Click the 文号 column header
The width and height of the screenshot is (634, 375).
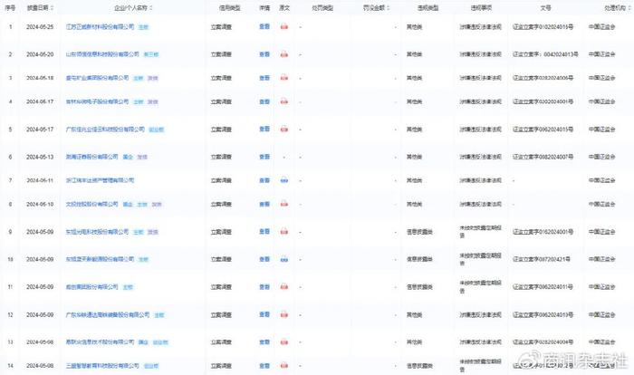[x=545, y=7]
